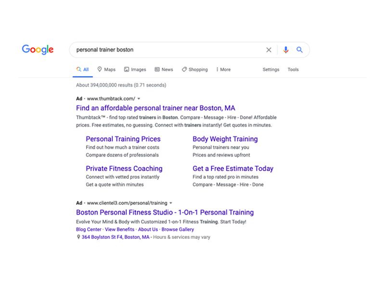The width and height of the screenshot is (385, 289).
Task: Expand the More search options menu
Action: [x=223, y=69]
